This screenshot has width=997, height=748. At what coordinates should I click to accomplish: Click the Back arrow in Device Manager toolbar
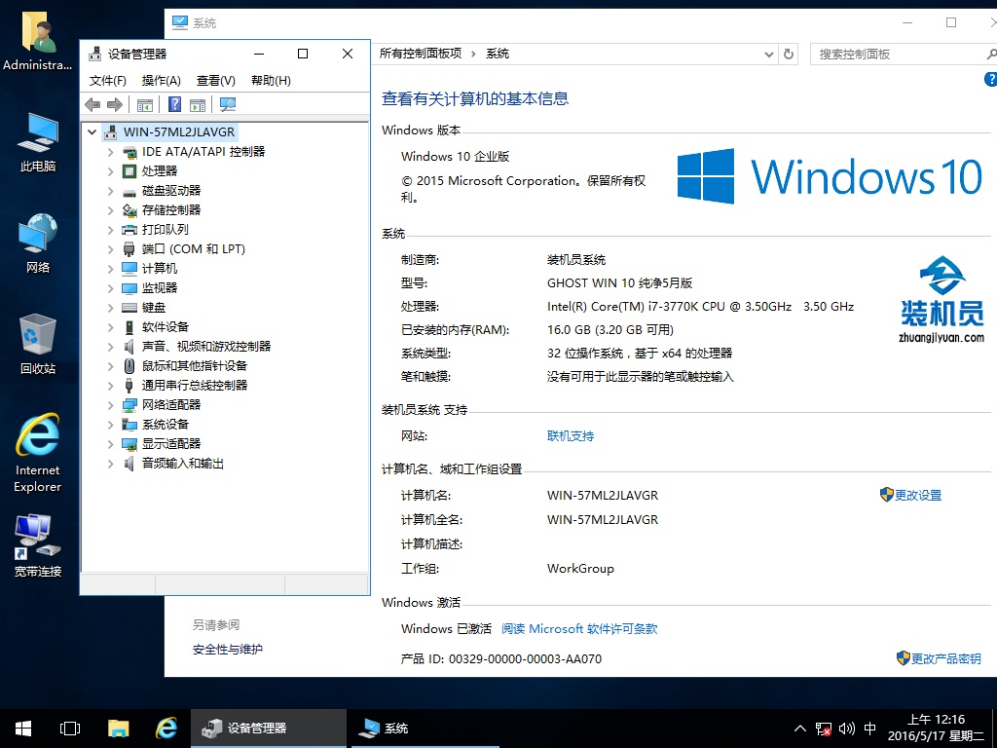(92, 105)
